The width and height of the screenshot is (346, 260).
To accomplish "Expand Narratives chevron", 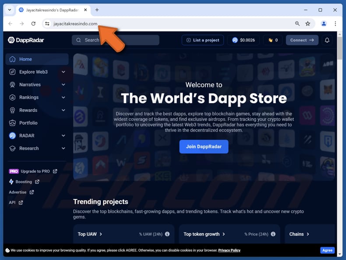I will 64,85.
